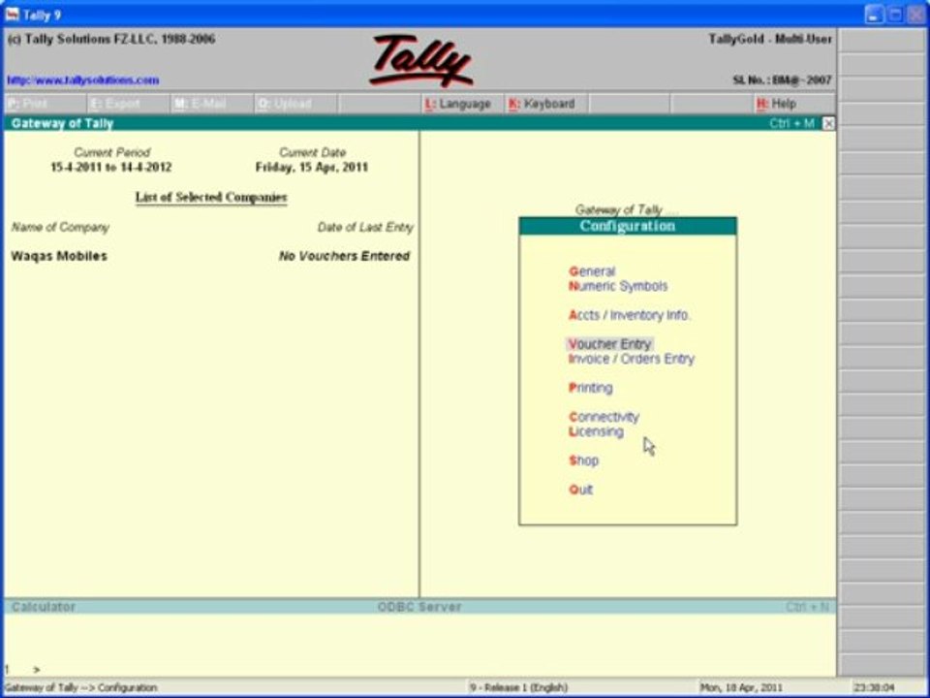Close Gateway of Tally with X icon
This screenshot has height=698, width=930.
[x=828, y=123]
